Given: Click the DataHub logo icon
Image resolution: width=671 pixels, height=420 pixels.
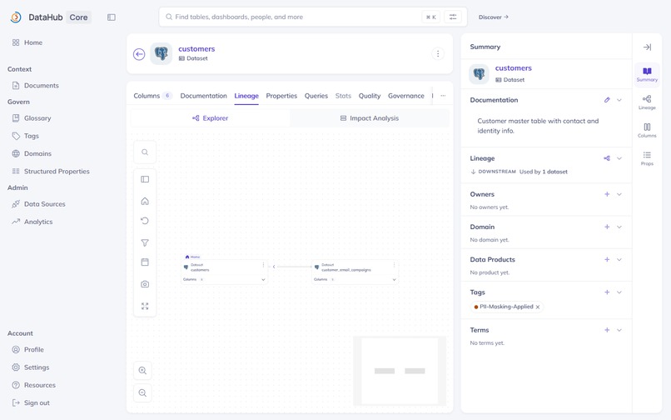Looking at the screenshot, I should point(16,17).
